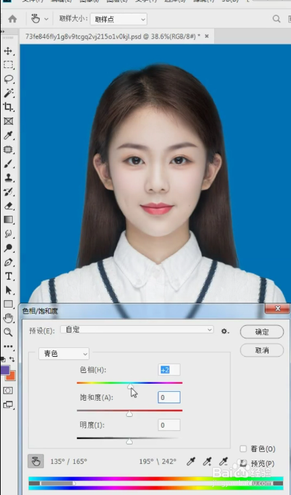Toggle the 预览 preview checkbox
The height and width of the screenshot is (495, 291).
(243, 463)
